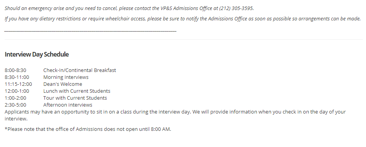
Task: Click the Check-In/Continental Breakfast entry
Action: (80, 70)
